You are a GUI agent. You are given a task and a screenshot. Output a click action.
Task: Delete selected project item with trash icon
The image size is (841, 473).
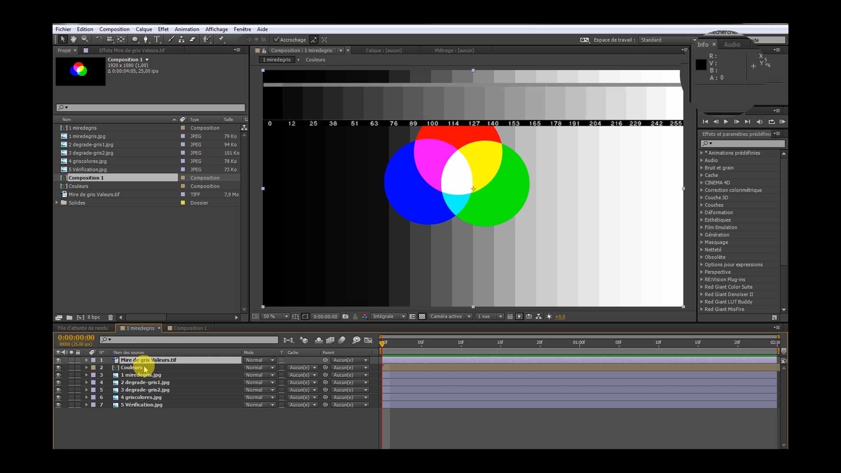coord(110,318)
